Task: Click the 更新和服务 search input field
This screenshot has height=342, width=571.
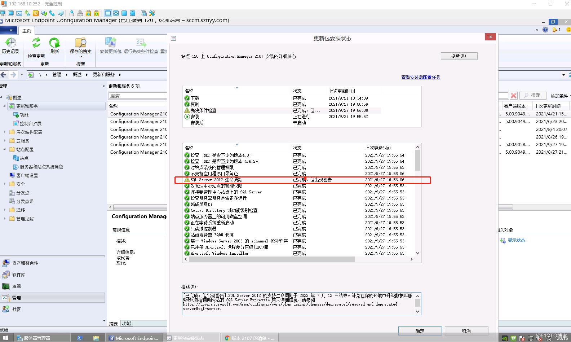Action: click(138, 96)
